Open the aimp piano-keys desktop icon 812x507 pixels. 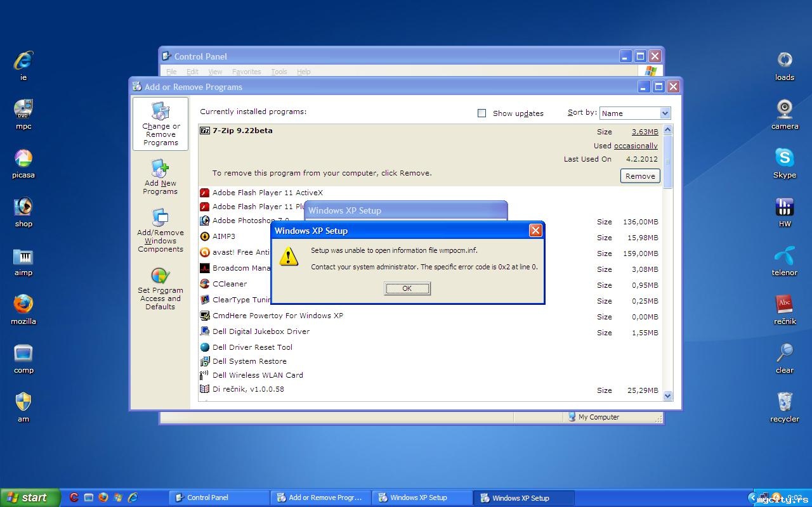pyautogui.click(x=23, y=256)
